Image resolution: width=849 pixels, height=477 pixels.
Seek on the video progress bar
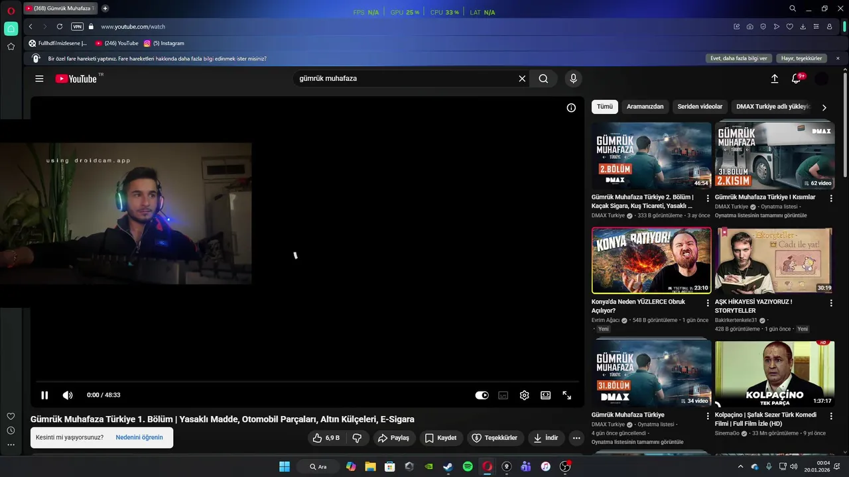click(307, 382)
